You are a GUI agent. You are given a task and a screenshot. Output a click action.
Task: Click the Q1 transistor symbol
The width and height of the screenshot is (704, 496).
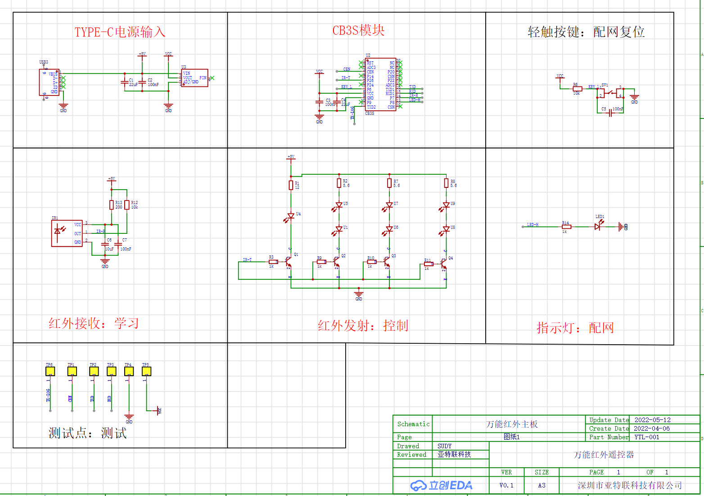tap(288, 261)
